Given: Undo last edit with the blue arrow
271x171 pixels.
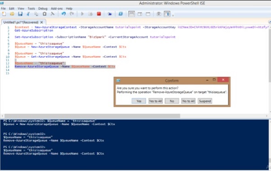Looking at the screenshot, I should pyautogui.click(x=64, y=14).
